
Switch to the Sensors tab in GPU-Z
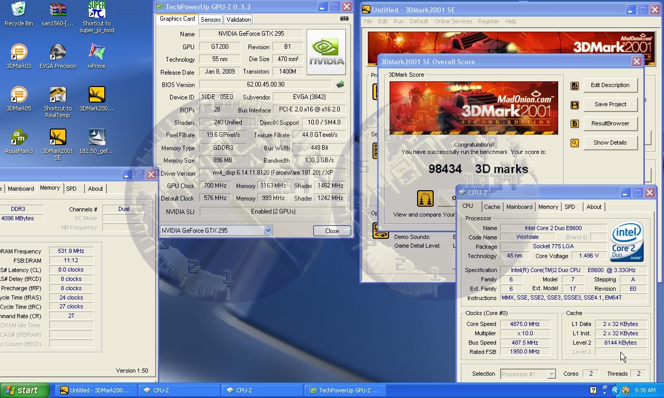pyautogui.click(x=211, y=19)
